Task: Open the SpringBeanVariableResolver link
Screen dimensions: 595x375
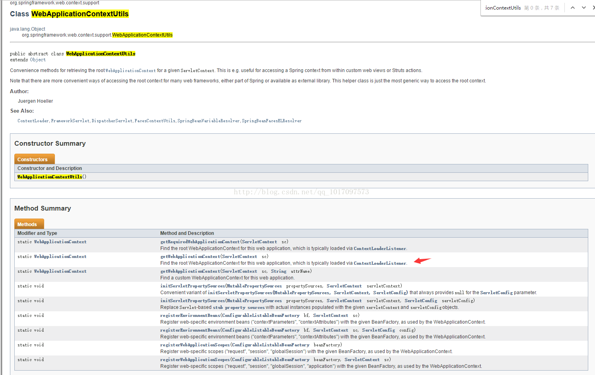Action: pyautogui.click(x=208, y=121)
